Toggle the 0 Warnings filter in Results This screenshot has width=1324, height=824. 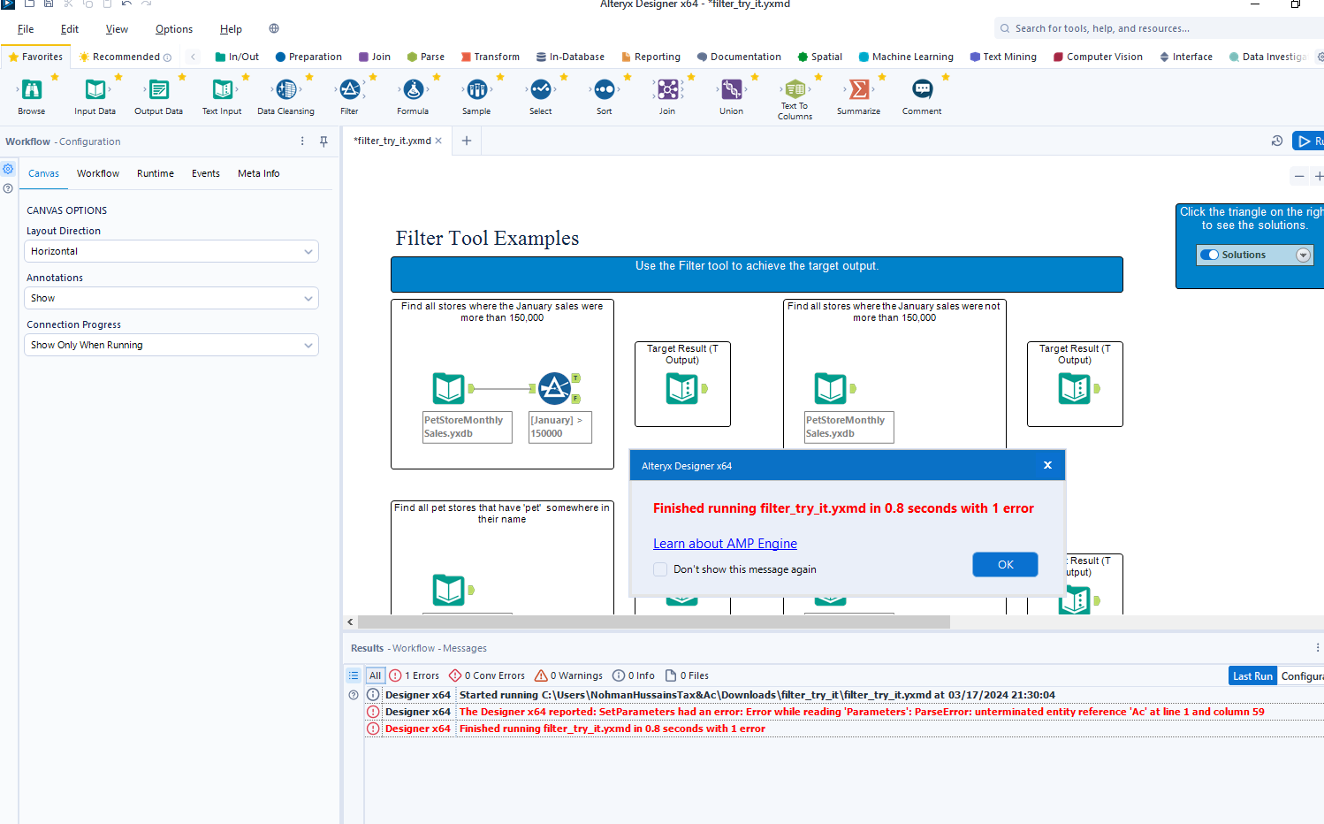(x=568, y=675)
